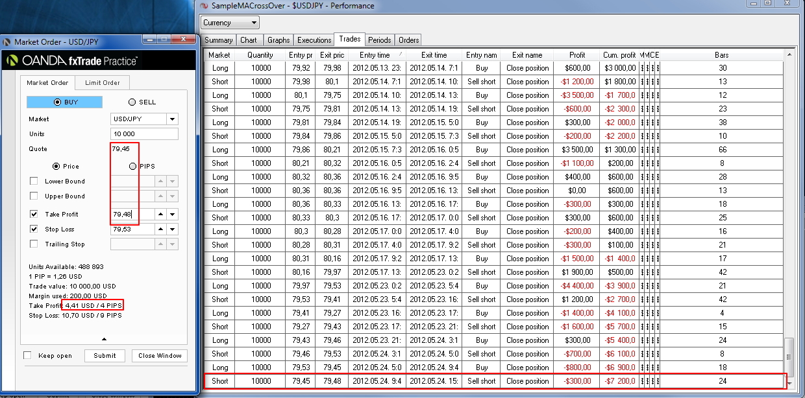Click the Units input field showing 10 000

(x=144, y=134)
